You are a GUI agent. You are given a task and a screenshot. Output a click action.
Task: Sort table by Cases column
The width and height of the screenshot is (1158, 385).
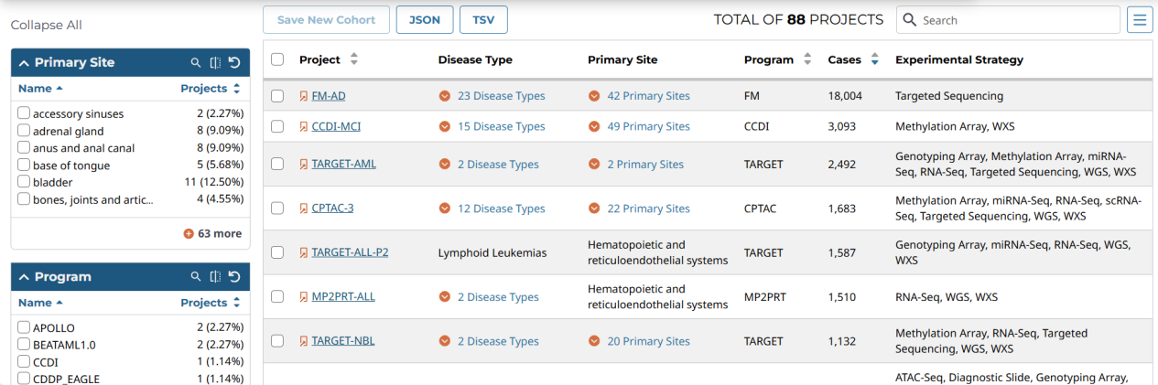(874, 60)
